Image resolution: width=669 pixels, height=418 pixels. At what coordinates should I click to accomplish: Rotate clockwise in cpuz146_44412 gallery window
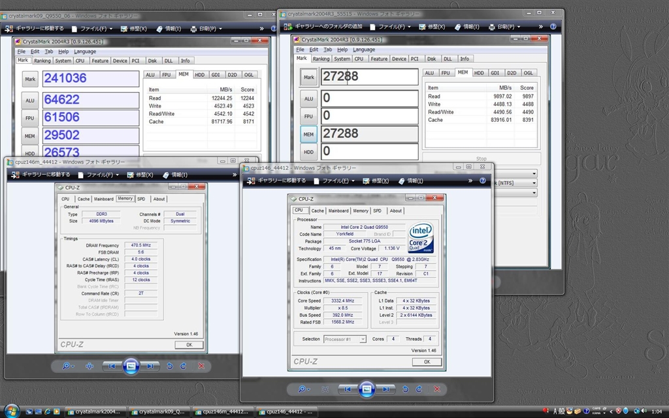click(419, 389)
